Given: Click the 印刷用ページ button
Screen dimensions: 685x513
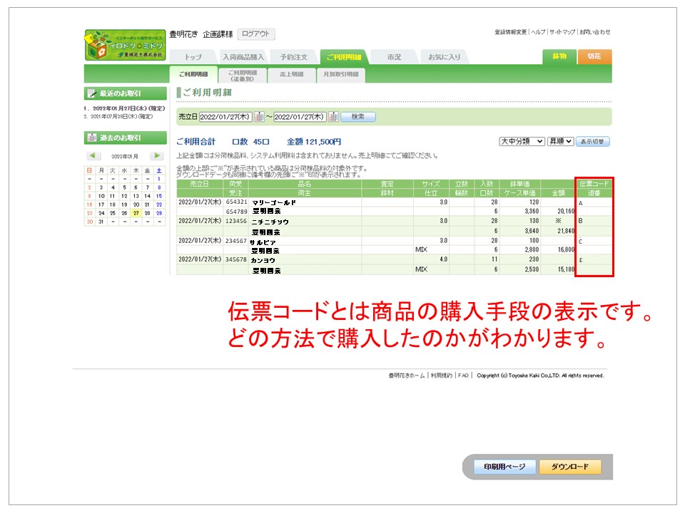Looking at the screenshot, I should (x=504, y=467).
